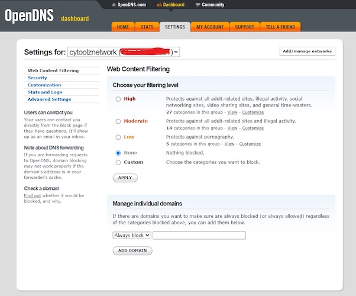
Task: Click the Users can contact you heading
Action: click(48, 112)
